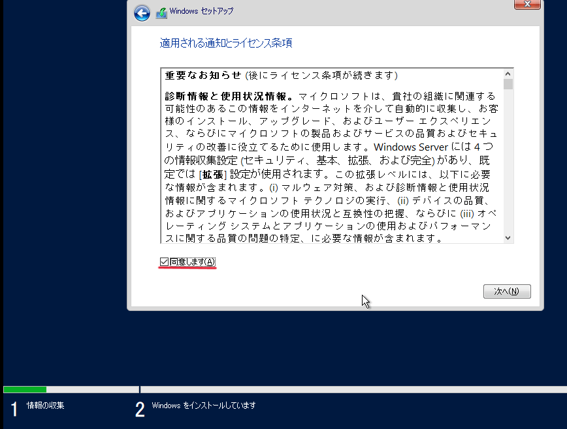Screen dimensions: 567x429
Task: Click the 次へ(N) button
Action: coord(507,291)
